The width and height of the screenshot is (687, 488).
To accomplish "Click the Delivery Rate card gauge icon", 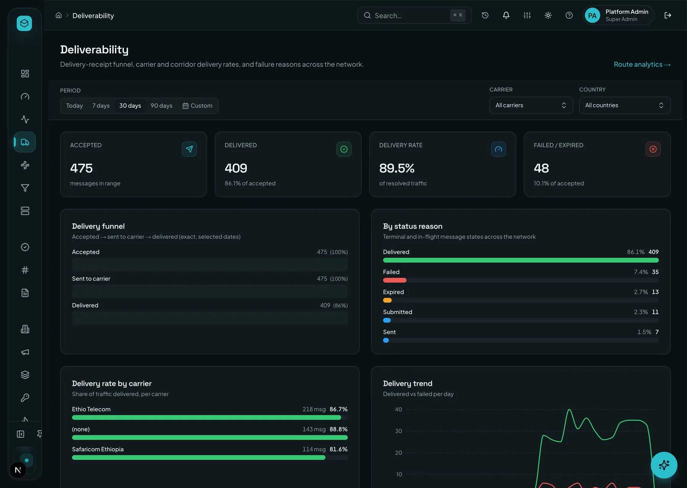I will pyautogui.click(x=498, y=149).
